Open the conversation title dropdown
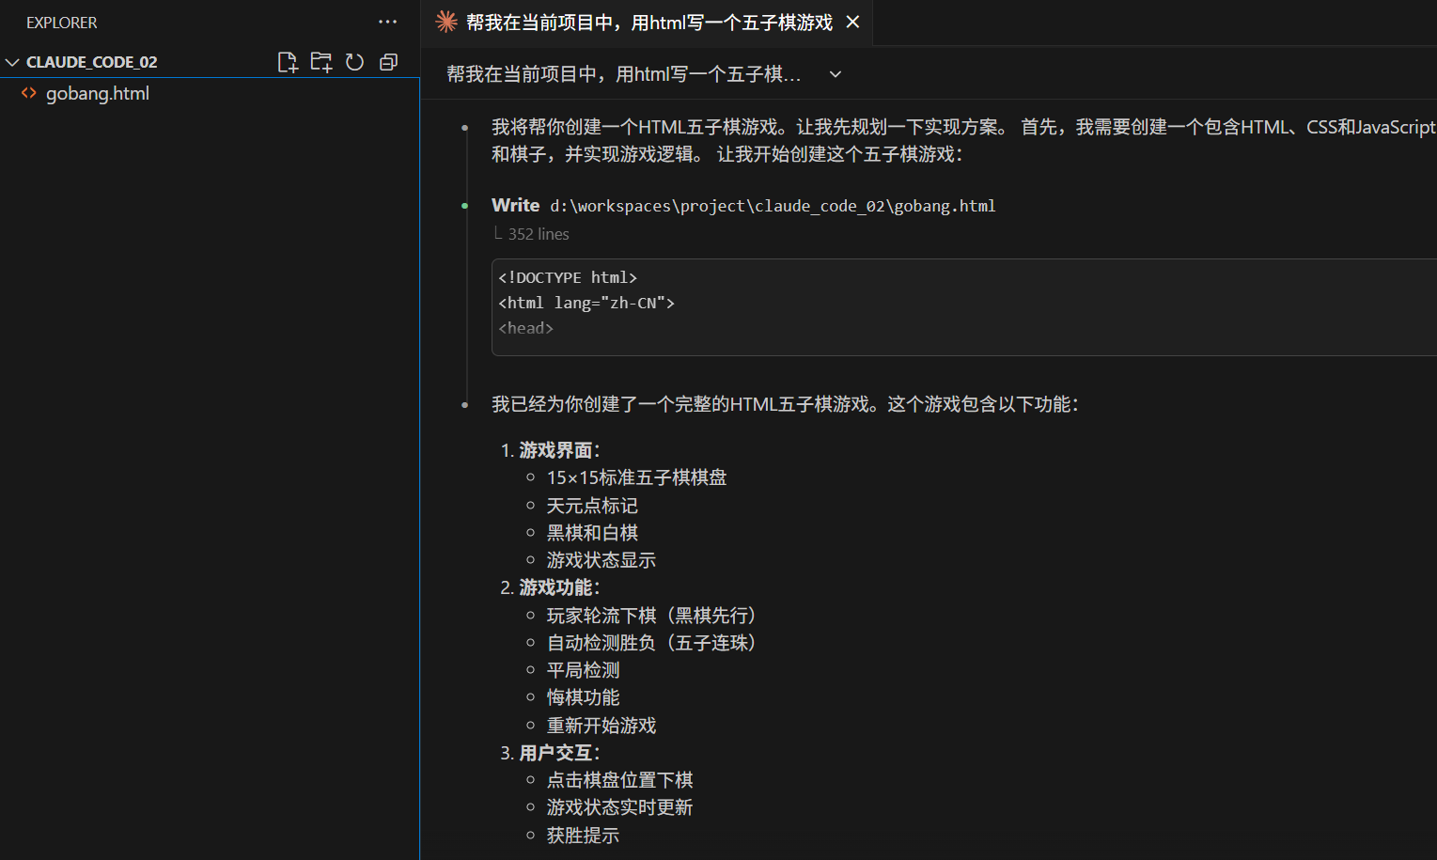The image size is (1437, 860). [x=835, y=73]
